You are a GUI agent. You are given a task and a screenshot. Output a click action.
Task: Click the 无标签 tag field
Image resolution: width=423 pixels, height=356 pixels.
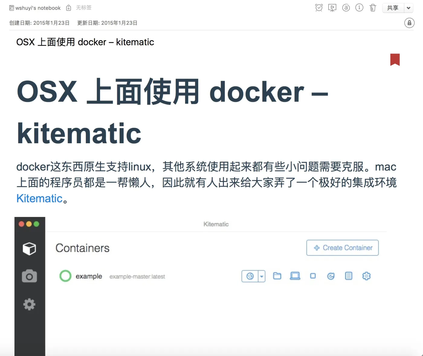83,8
